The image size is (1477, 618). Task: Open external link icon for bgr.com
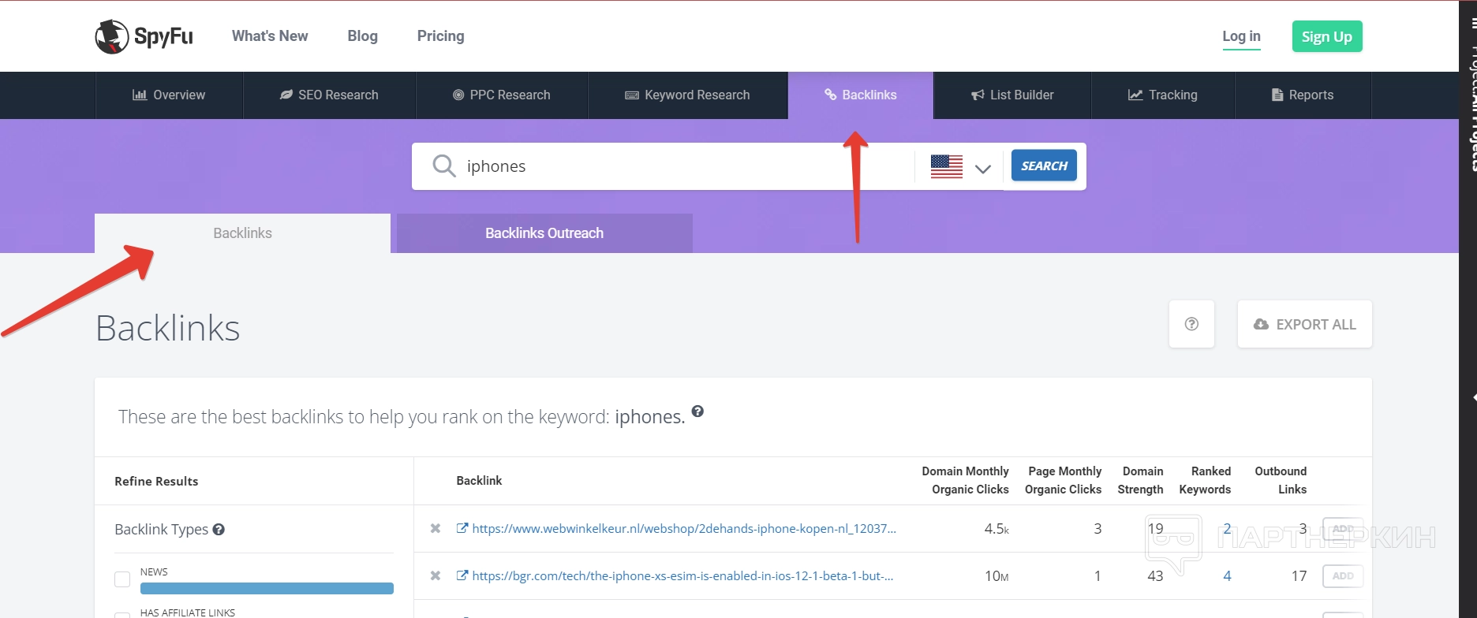pyautogui.click(x=462, y=575)
